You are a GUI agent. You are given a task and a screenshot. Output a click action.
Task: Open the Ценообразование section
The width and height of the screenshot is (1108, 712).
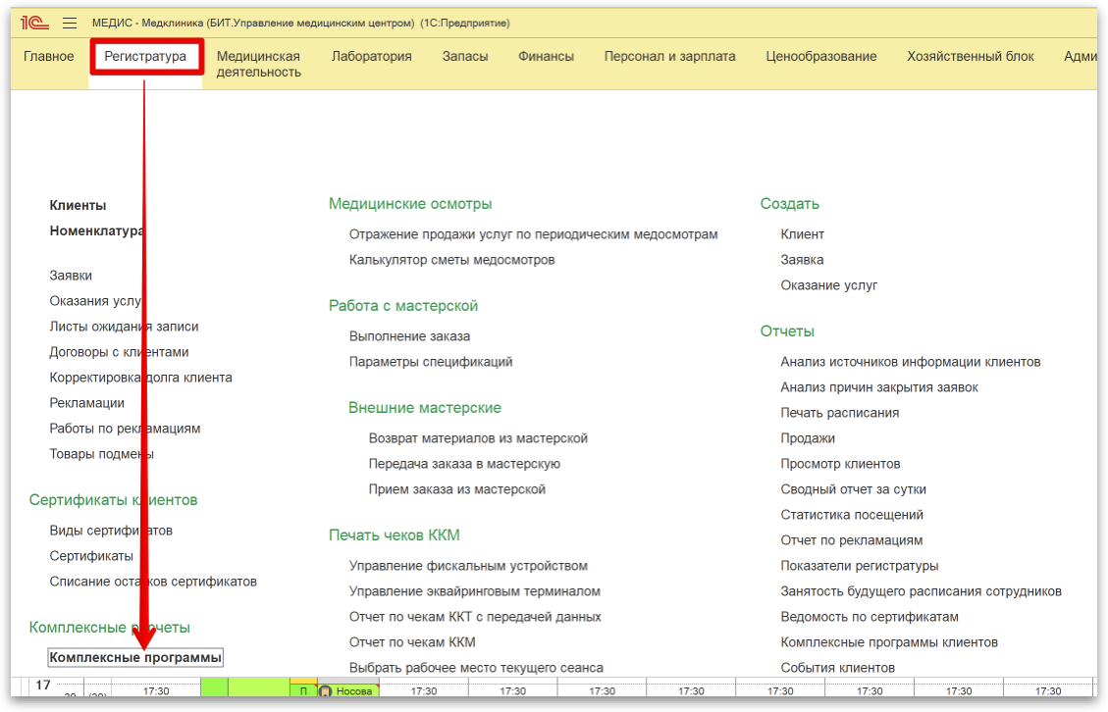[x=821, y=57]
